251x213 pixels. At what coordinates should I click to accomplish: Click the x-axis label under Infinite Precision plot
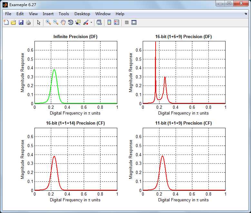coord(75,113)
